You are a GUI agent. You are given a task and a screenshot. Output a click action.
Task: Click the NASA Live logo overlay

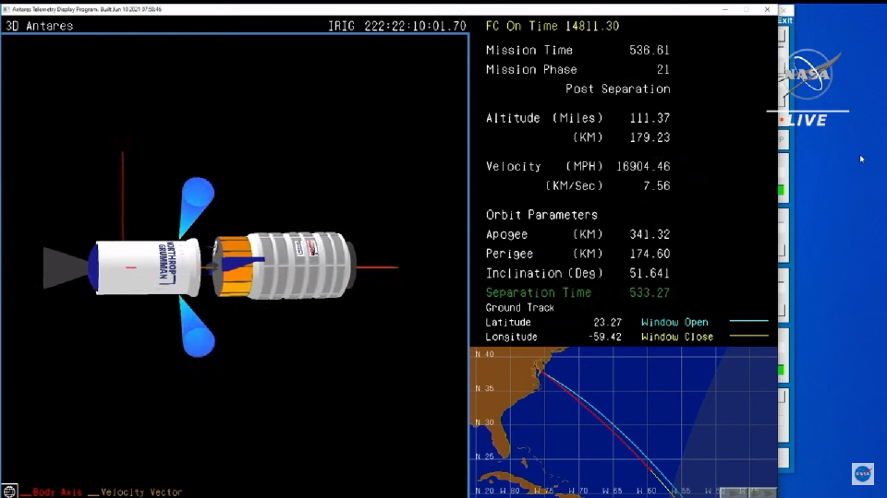pyautogui.click(x=809, y=89)
